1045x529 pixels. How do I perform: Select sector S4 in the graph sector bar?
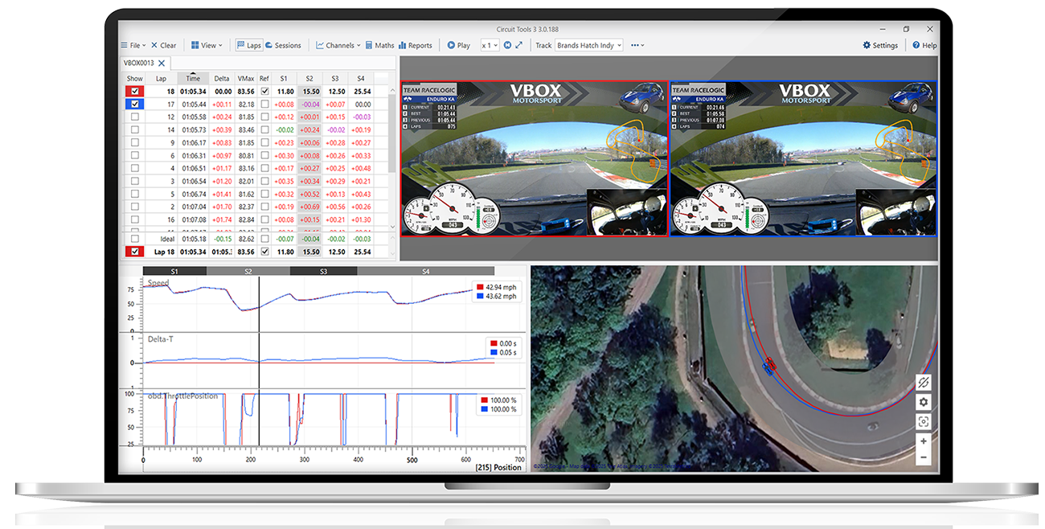point(426,271)
